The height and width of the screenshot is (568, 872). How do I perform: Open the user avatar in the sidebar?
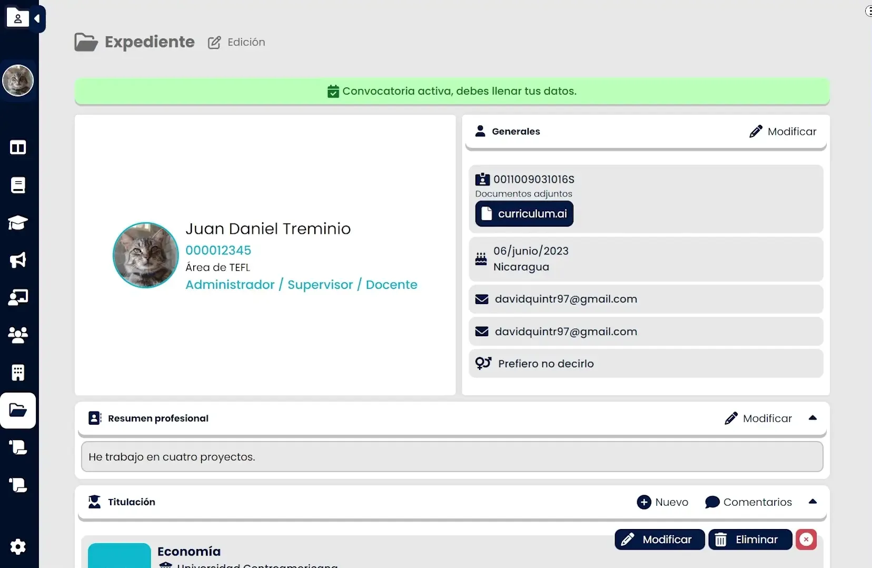pyautogui.click(x=18, y=81)
